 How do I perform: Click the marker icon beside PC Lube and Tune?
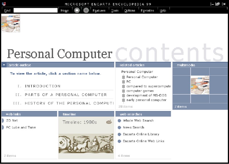[3, 127]
